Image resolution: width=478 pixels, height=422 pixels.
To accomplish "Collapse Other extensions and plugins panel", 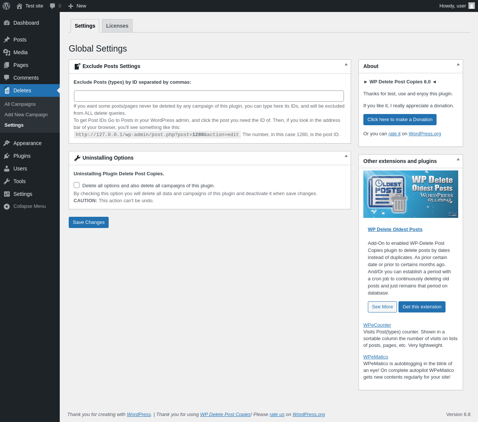I will click(x=458, y=159).
